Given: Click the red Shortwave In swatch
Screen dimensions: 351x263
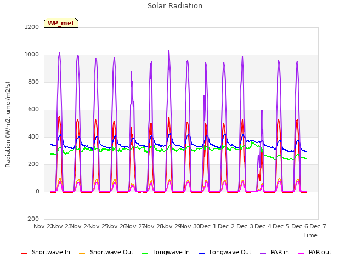Looking at the screenshot, I should [x=24, y=253].
